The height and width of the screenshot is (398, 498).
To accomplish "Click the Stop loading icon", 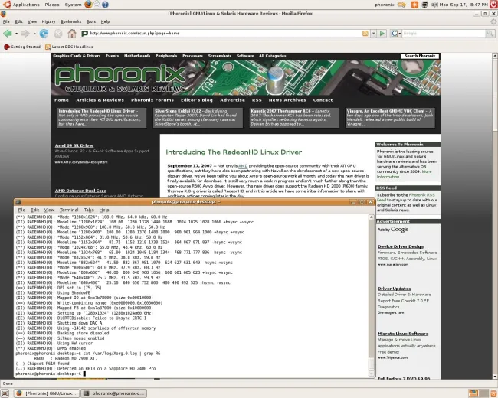I will click(x=57, y=34).
